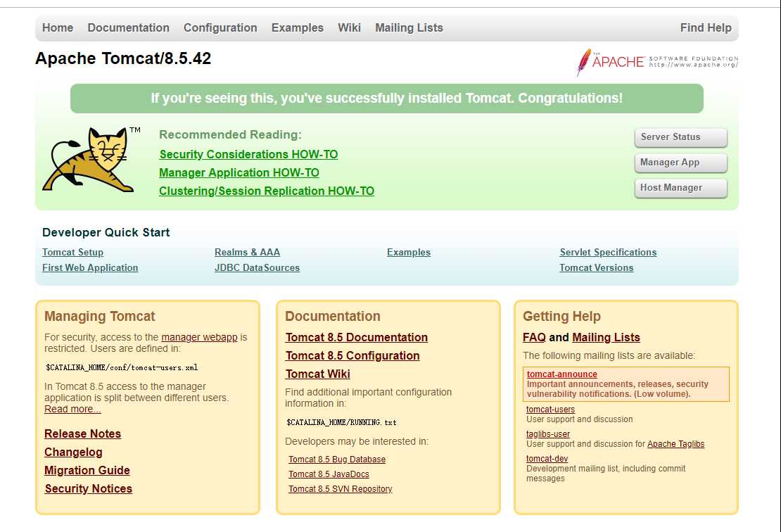
Task: Click Find Help in the top bar
Action: click(706, 28)
